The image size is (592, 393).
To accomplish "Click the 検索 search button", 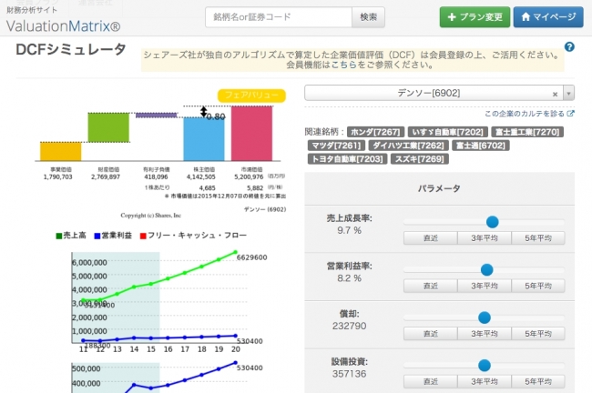I will click(368, 17).
